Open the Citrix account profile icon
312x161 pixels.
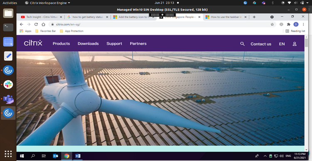click(295, 44)
